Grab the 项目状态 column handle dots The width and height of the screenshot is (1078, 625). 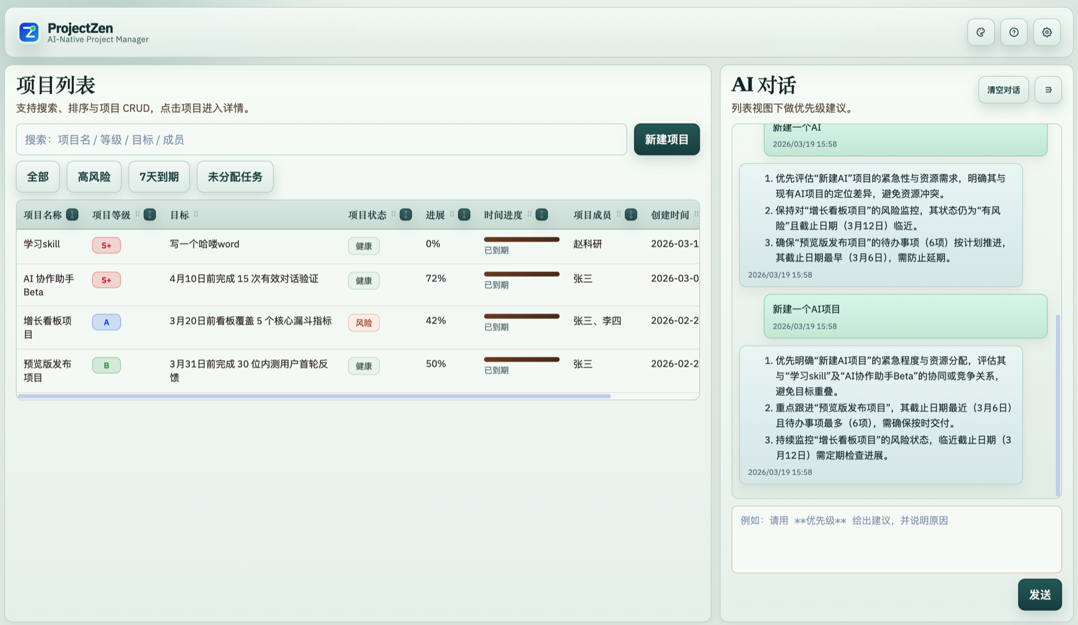[x=393, y=214]
